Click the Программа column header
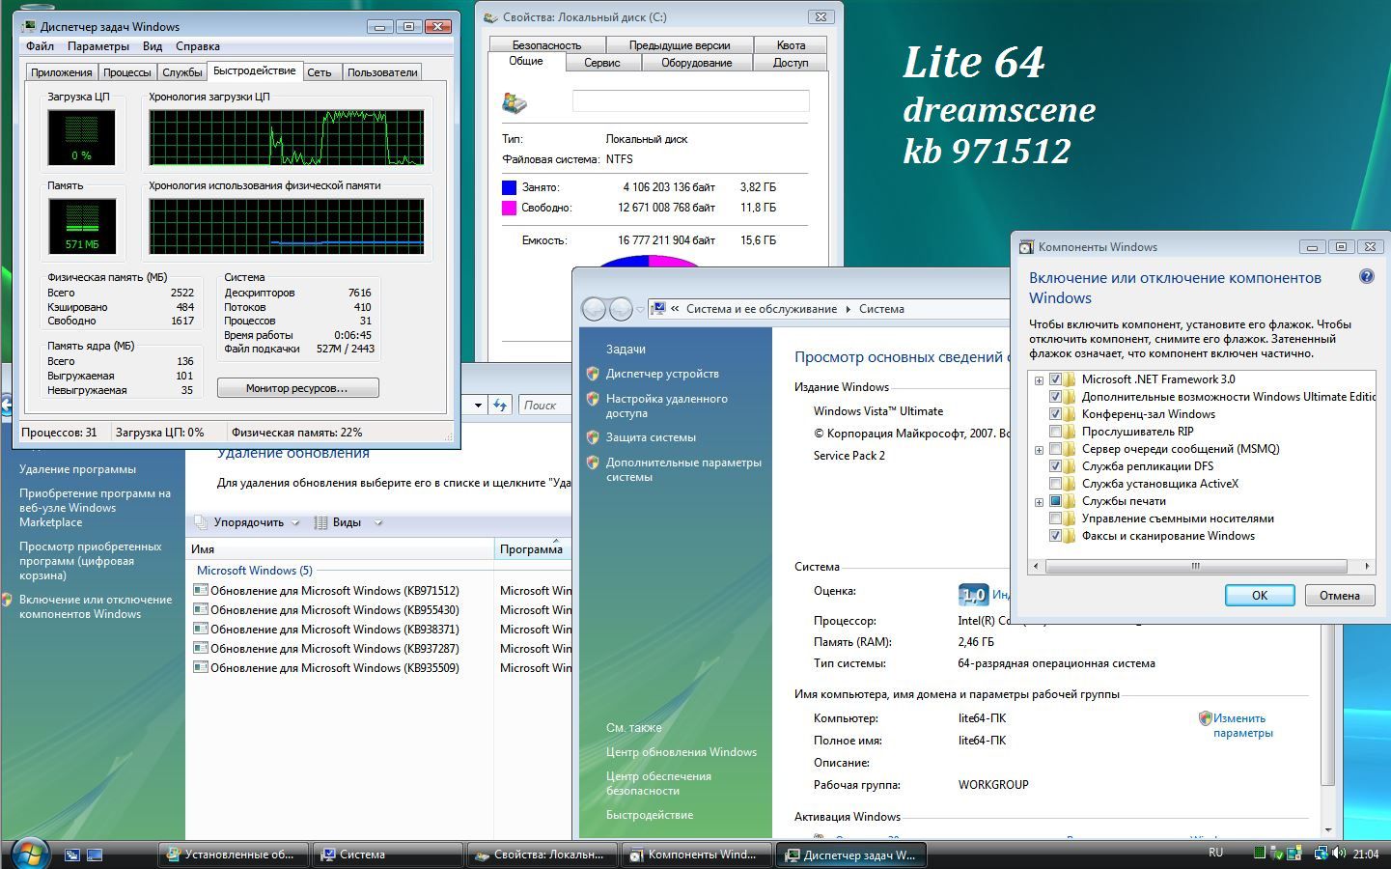The width and height of the screenshot is (1391, 869). point(533,548)
